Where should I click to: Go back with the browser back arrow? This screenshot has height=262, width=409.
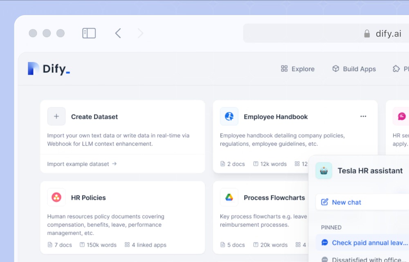coord(118,33)
